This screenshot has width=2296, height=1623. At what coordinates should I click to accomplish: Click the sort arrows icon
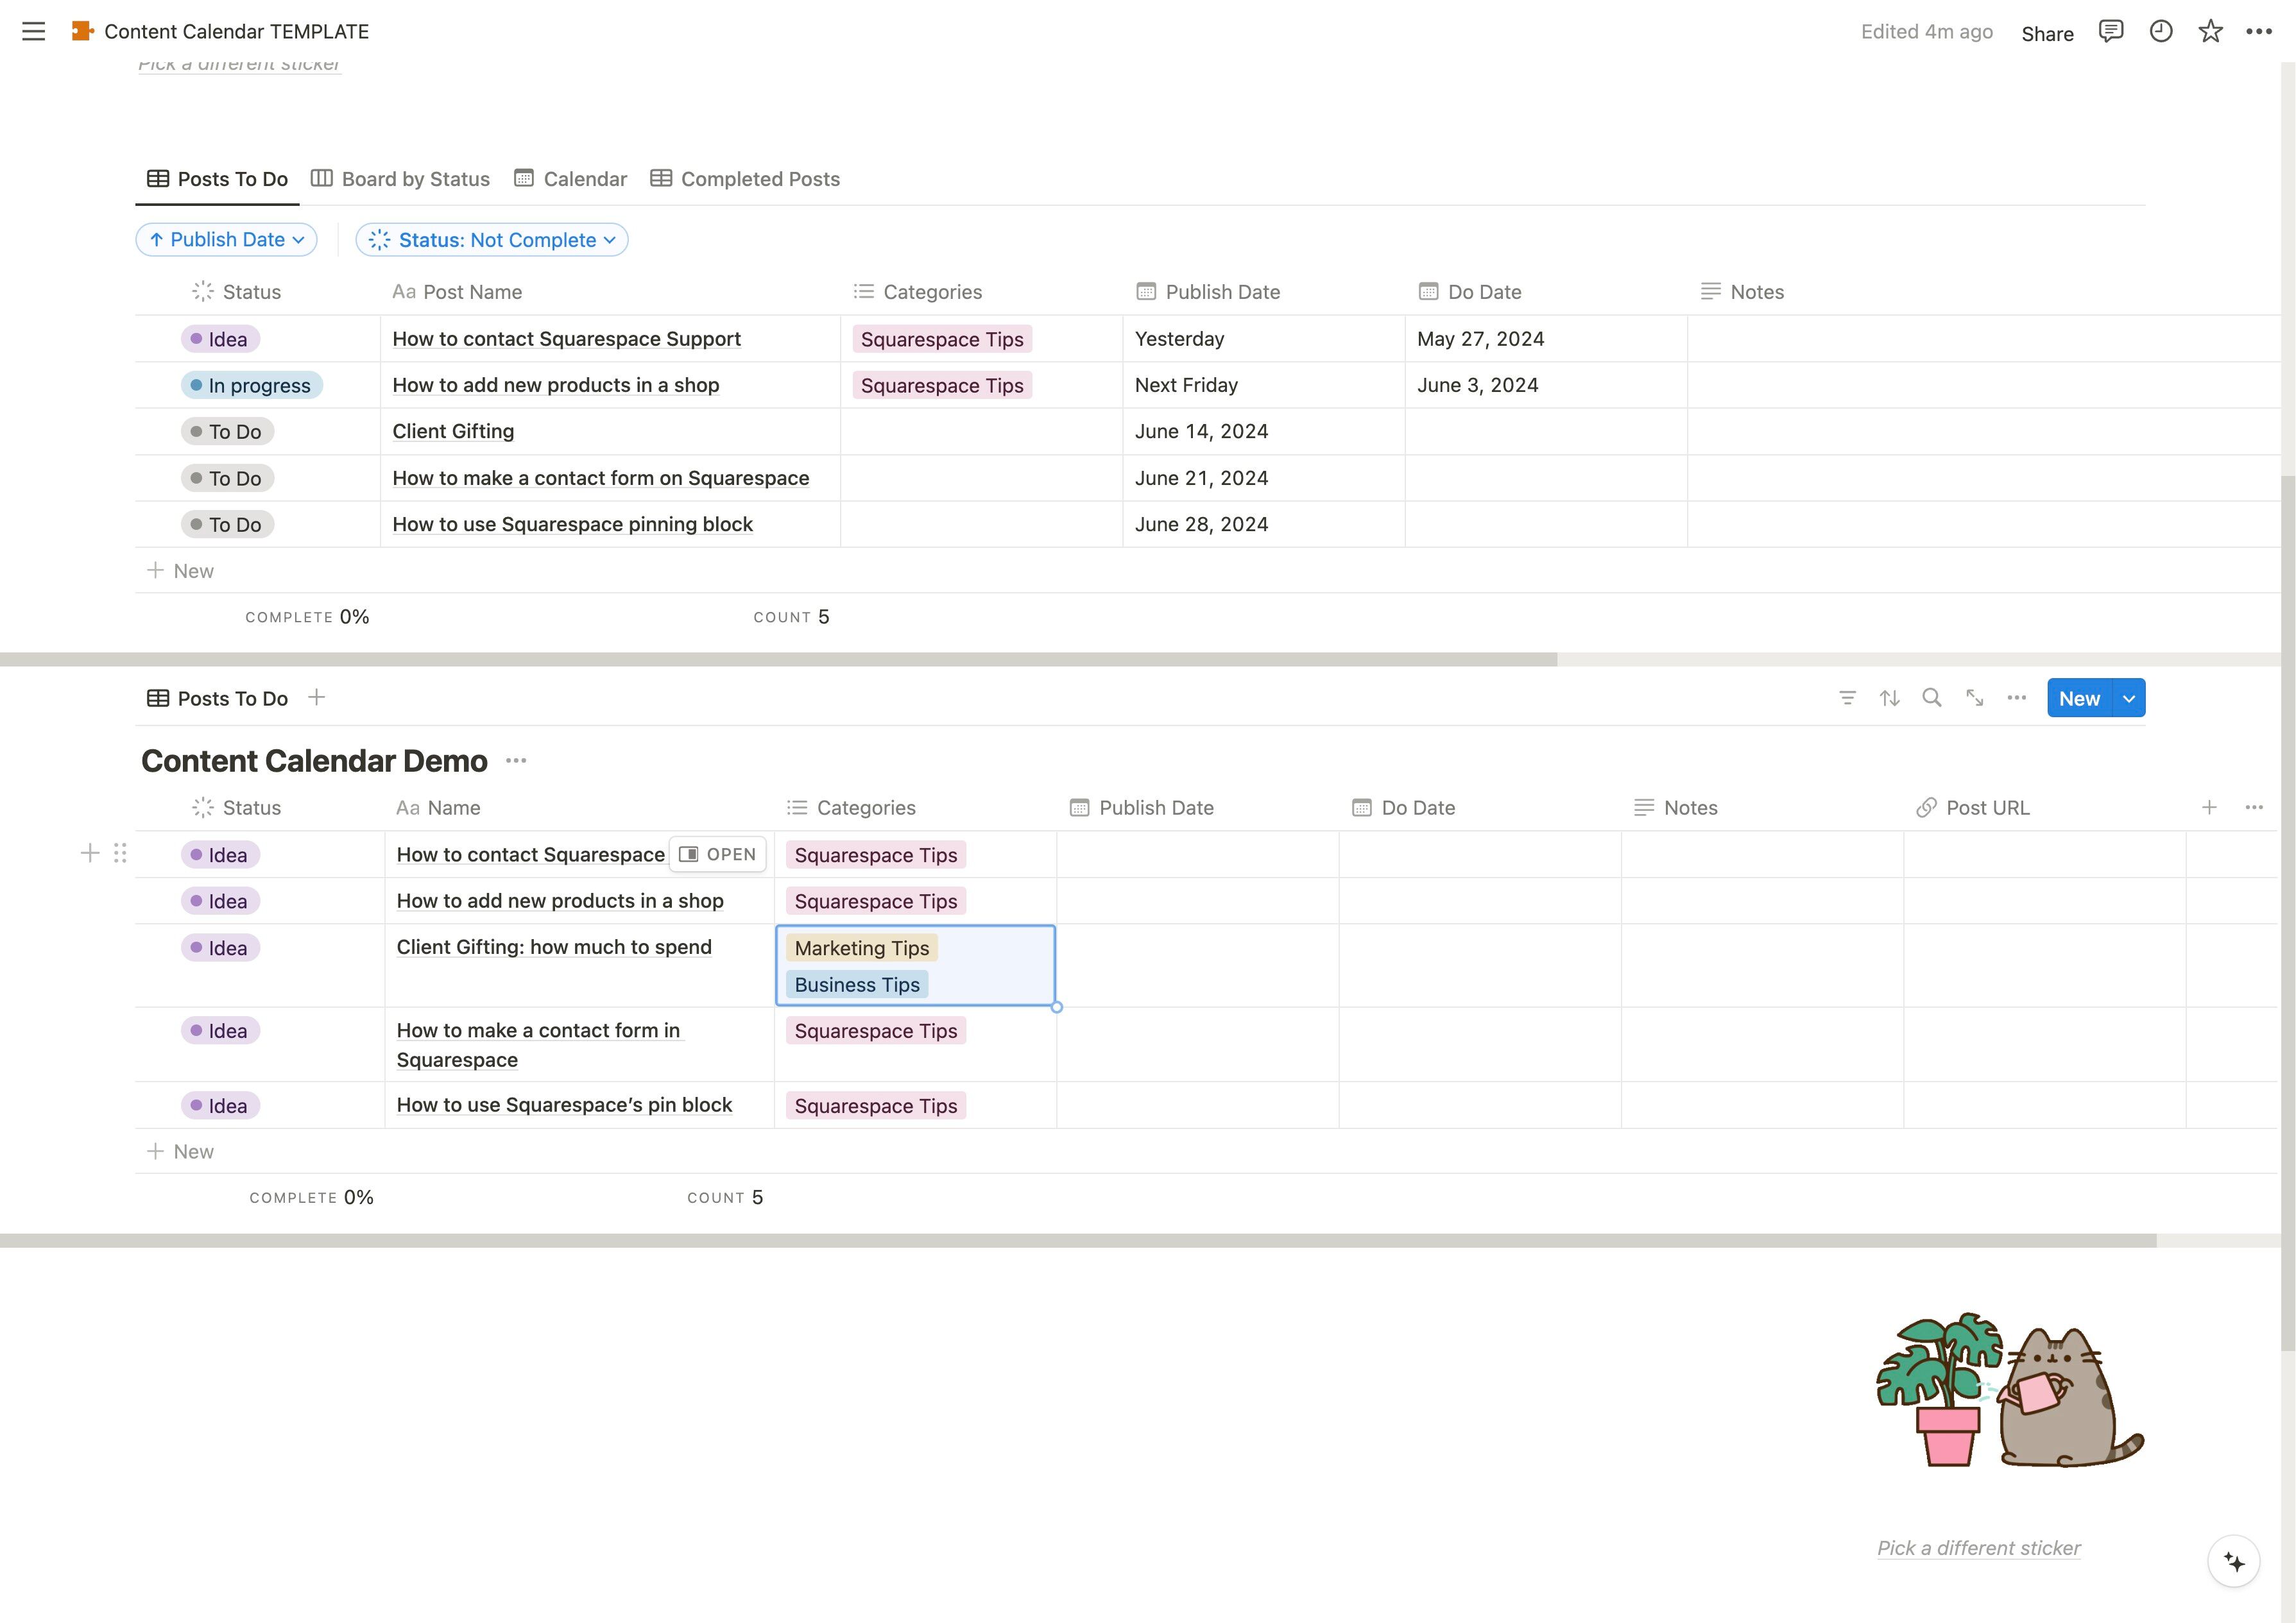click(x=1889, y=698)
